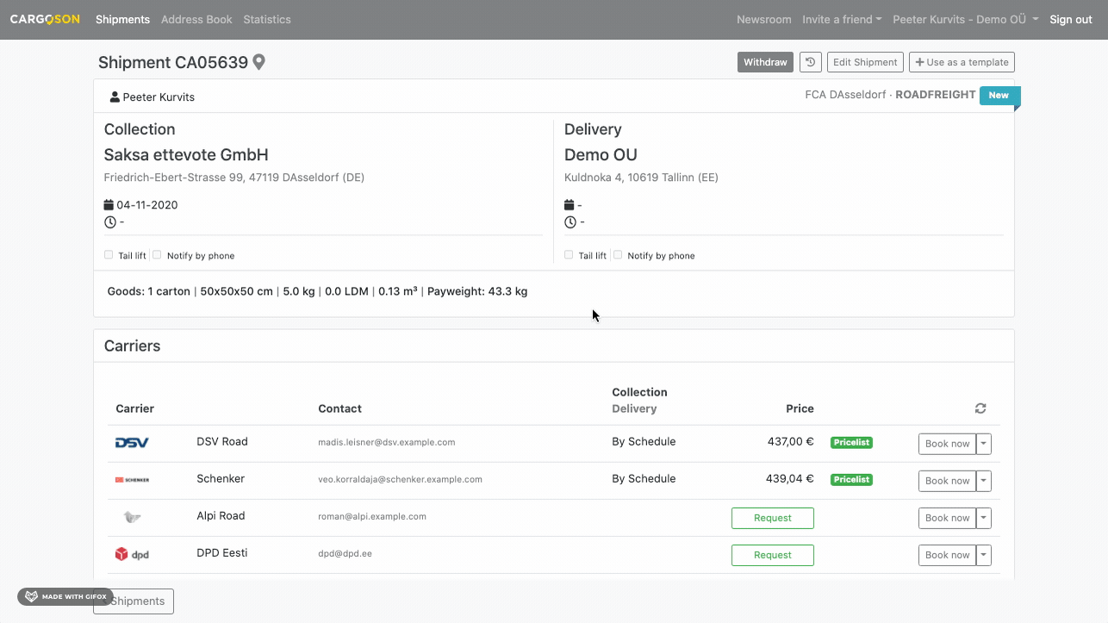This screenshot has height=623, width=1108.
Task: Open the Newsroom link
Action: pyautogui.click(x=764, y=19)
